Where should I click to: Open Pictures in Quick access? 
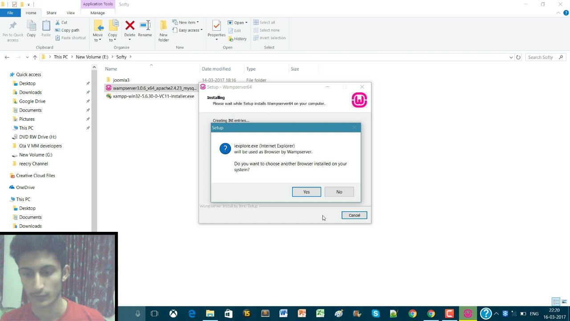27,119
